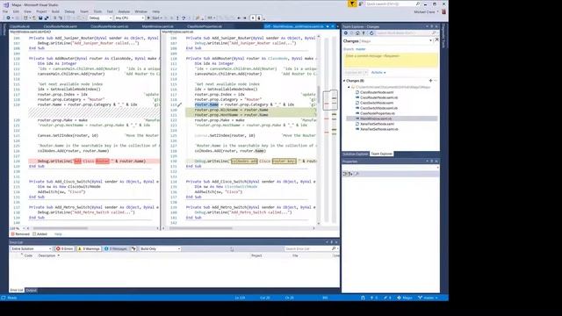
Task: Toggle the 0 Warnings filter
Action: (x=89, y=248)
